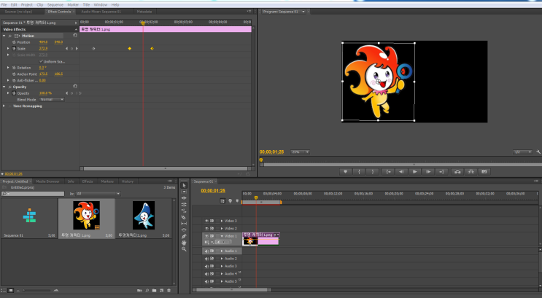Image resolution: width=542 pixels, height=298 pixels.
Task: Reset the Motion effect parameters
Action: 74,35
